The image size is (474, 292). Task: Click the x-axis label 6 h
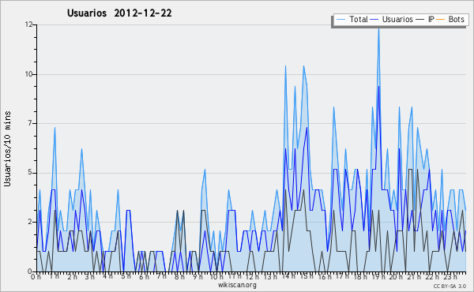click(144, 276)
